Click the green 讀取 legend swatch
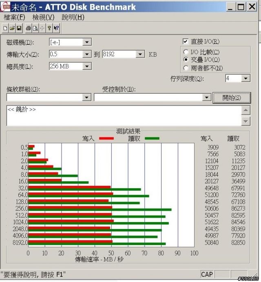The height and width of the screenshot is (282, 261). pyautogui.click(x=152, y=138)
